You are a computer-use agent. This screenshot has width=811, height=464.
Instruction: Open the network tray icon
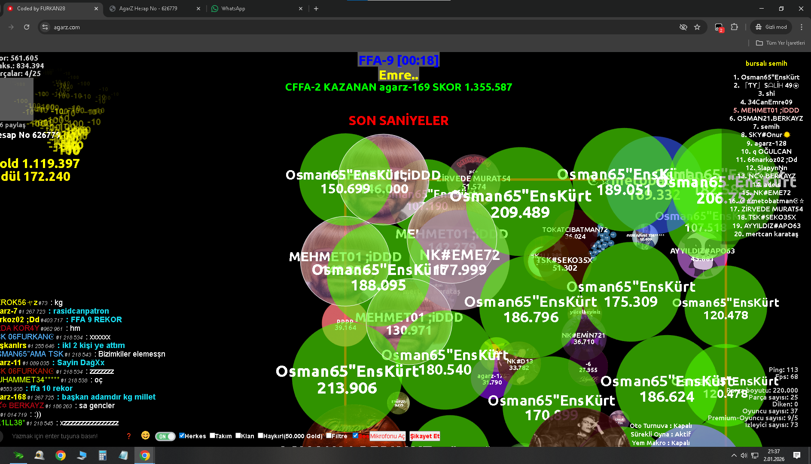coord(755,455)
